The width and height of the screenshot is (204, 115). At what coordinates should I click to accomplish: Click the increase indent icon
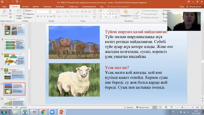pos(86,12)
